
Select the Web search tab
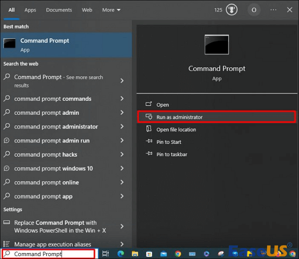[x=87, y=10]
